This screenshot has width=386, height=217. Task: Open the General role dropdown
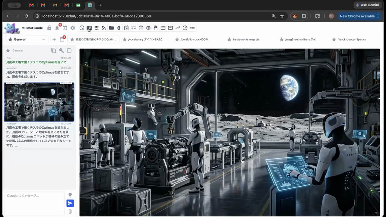[x=27, y=39]
